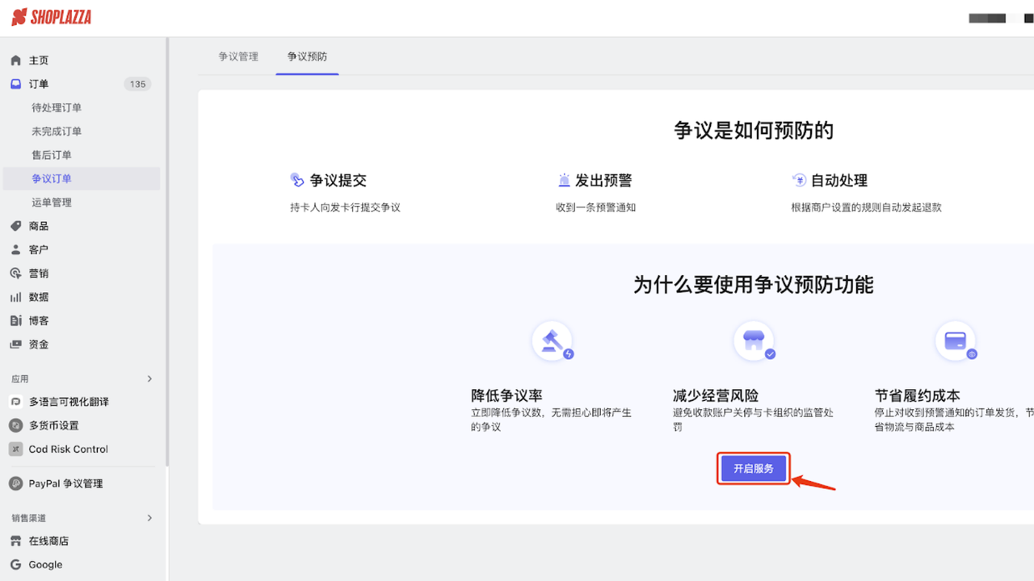Open the 客户 customers icon
Image resolution: width=1034 pixels, height=581 pixels.
tap(15, 249)
